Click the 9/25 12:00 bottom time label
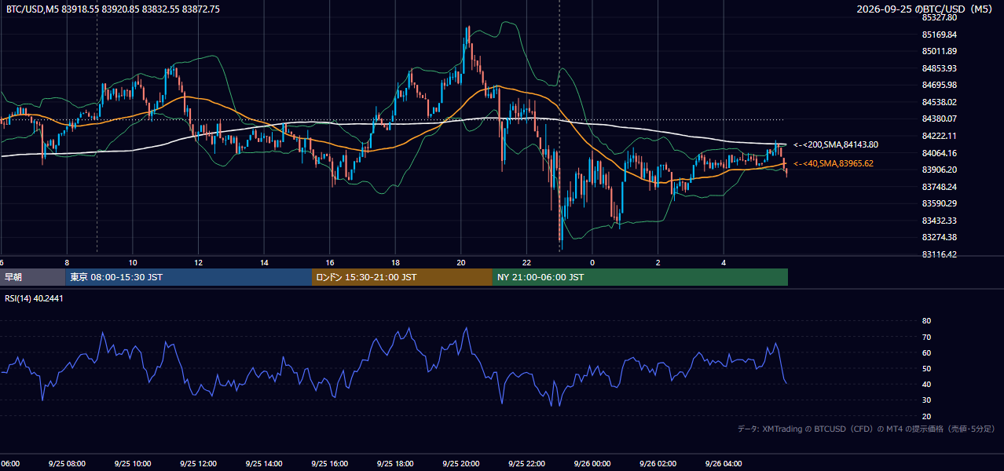The width and height of the screenshot is (1004, 471). click(198, 463)
